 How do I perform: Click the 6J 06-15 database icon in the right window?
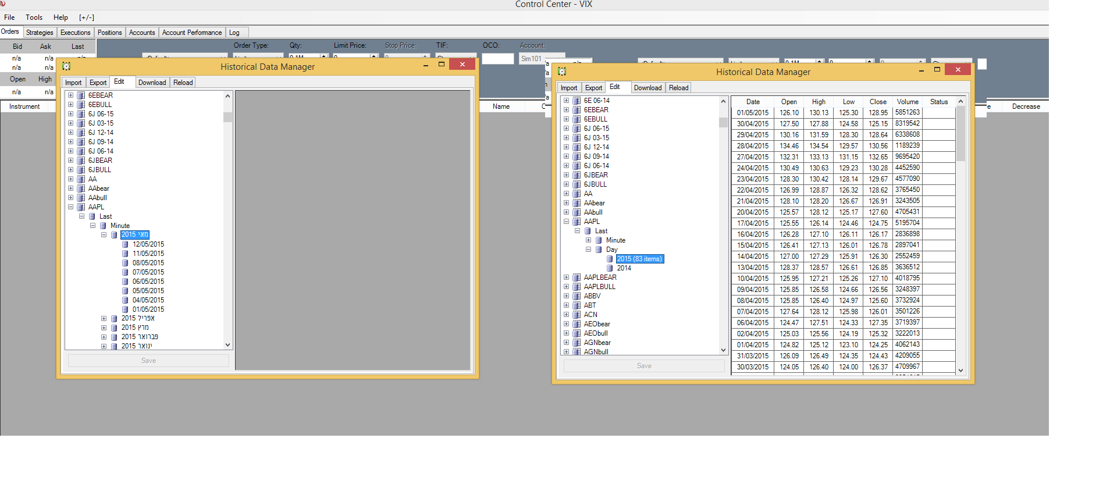tap(577, 129)
